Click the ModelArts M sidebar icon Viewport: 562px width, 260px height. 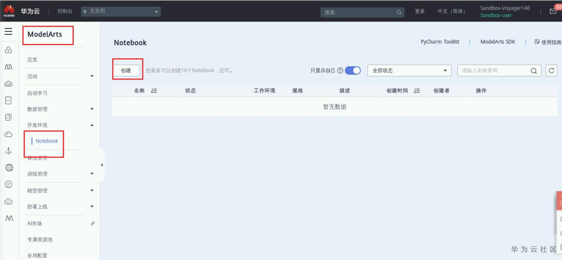8,218
